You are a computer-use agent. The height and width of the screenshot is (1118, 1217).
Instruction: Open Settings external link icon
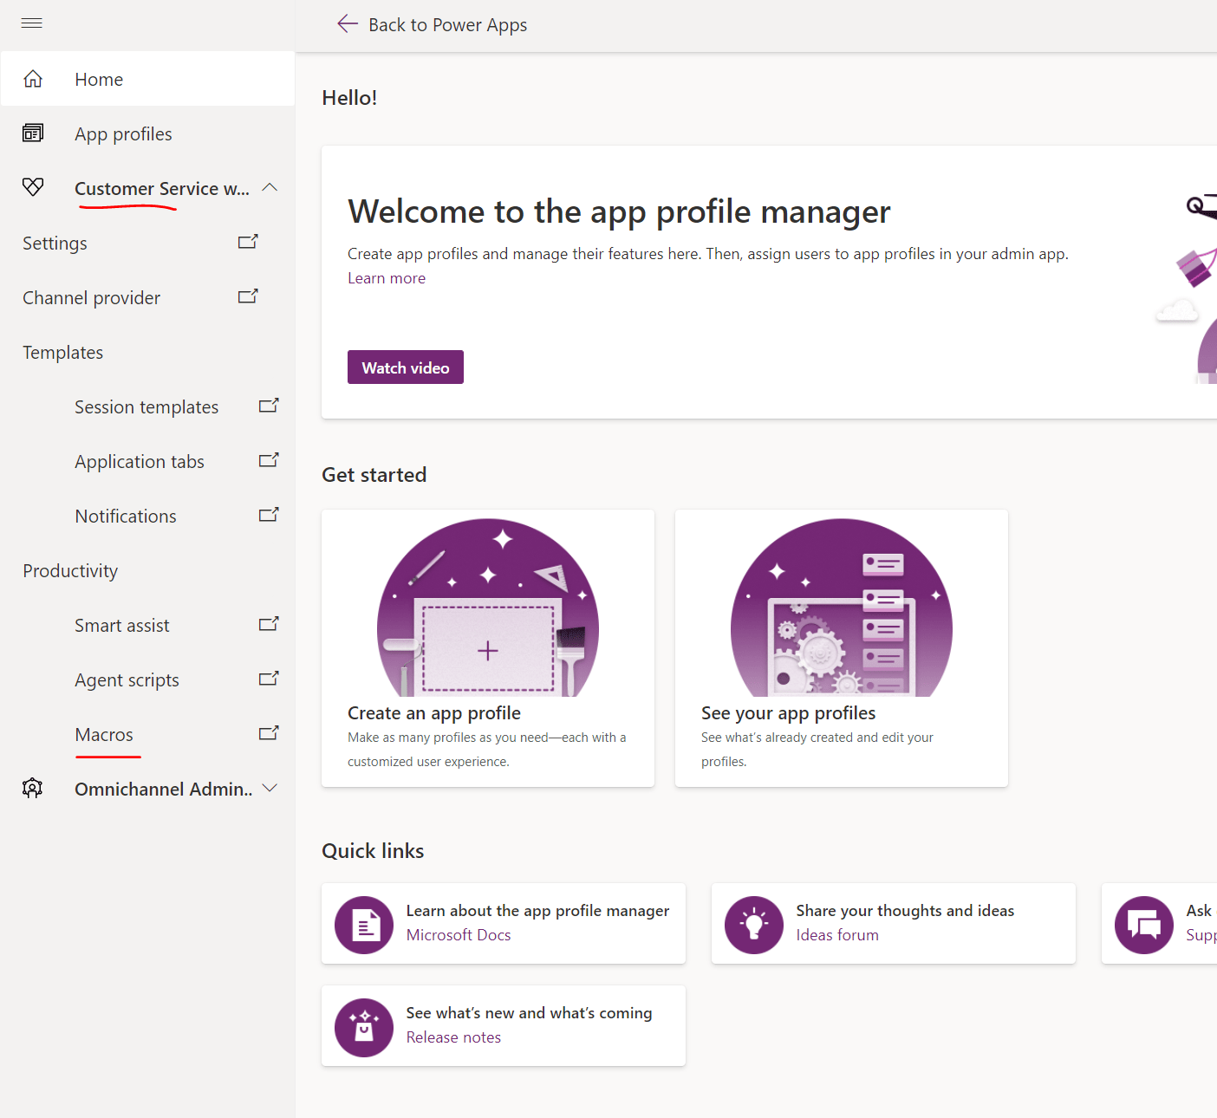click(248, 242)
